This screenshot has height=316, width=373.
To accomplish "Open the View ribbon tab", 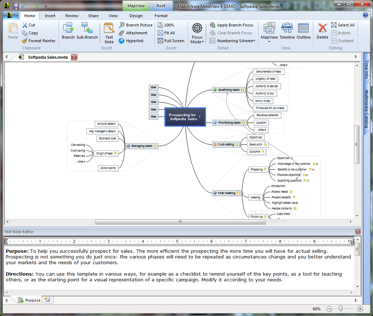I will click(113, 16).
